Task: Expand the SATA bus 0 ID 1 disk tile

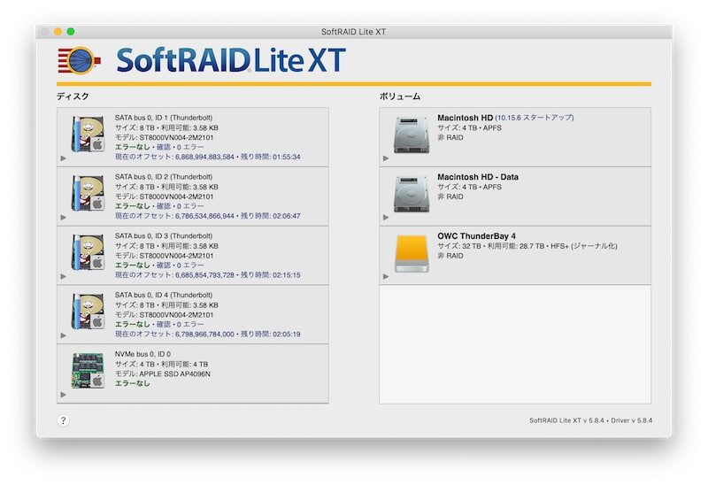Action: pos(63,158)
